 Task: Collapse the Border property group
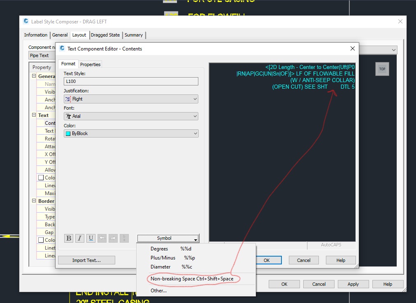point(34,201)
